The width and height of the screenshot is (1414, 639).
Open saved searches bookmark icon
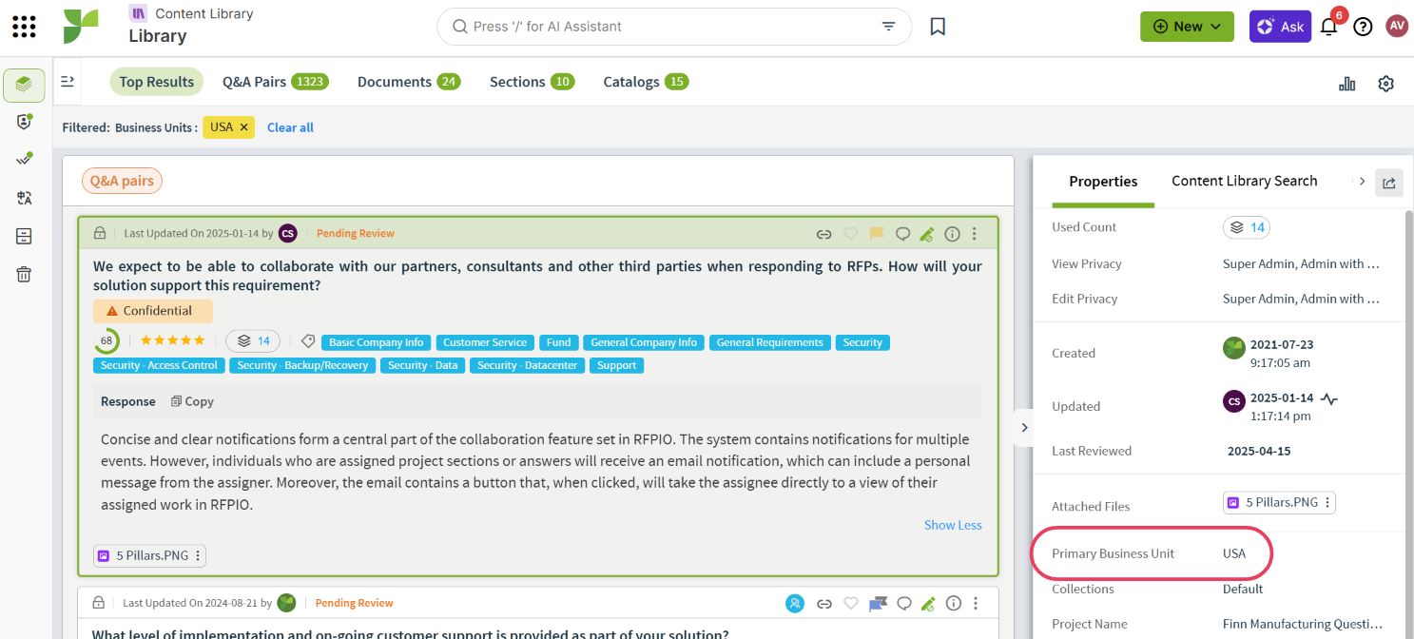point(938,27)
